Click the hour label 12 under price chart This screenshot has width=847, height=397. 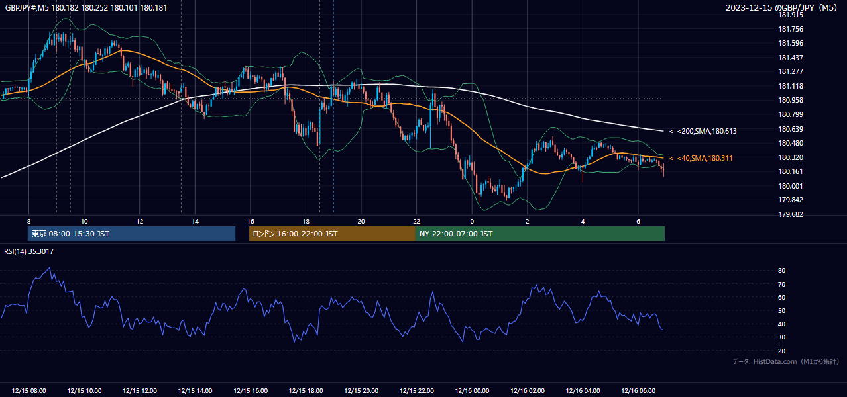(x=140, y=221)
